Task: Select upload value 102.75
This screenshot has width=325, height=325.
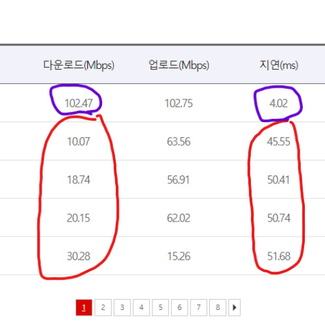Action: pyautogui.click(x=179, y=103)
